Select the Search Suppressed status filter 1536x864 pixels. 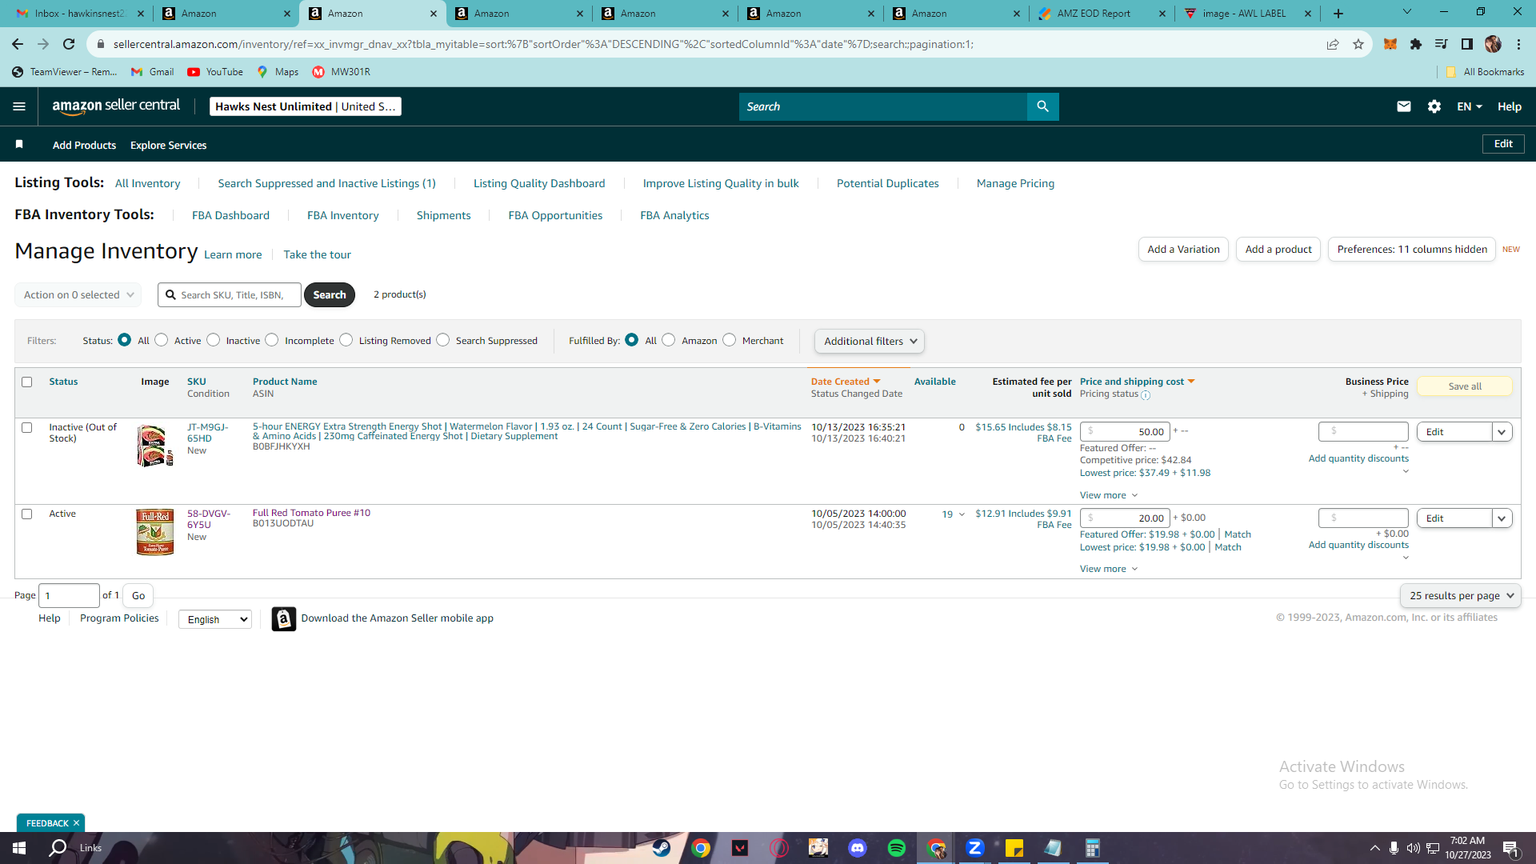click(443, 340)
